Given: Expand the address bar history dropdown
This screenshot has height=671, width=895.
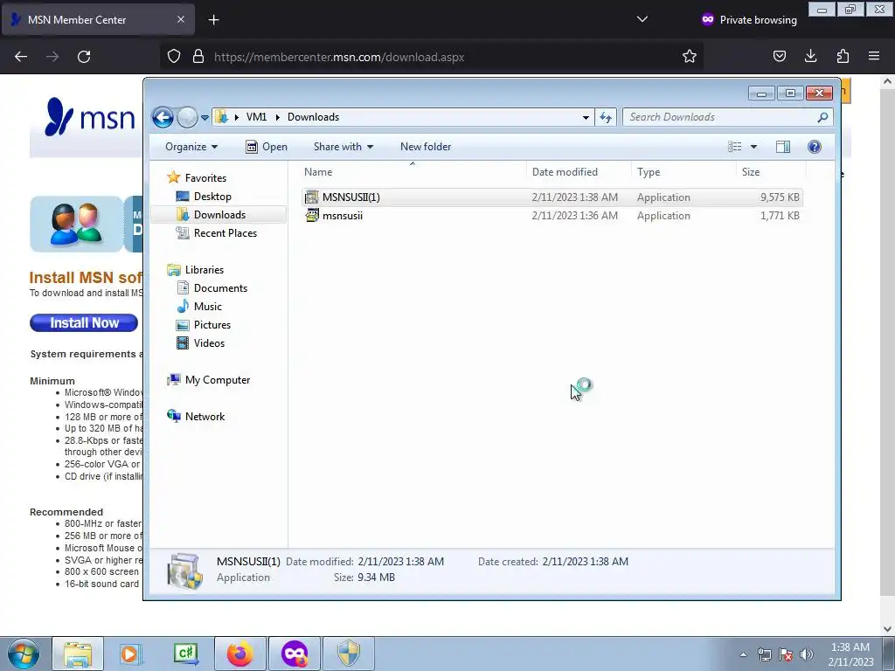Looking at the screenshot, I should (586, 118).
